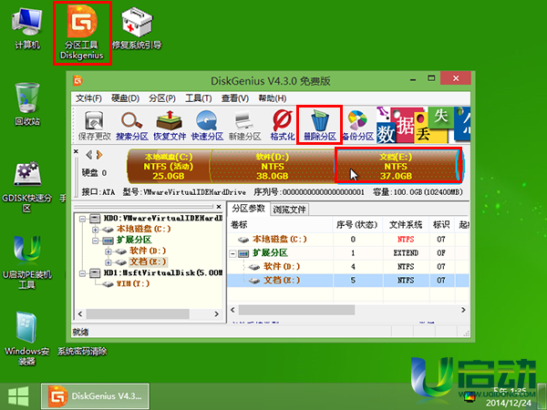The width and height of the screenshot is (547, 410).
Task: Click the DiskGenius V4.3 taskbar button
Action: [95, 396]
